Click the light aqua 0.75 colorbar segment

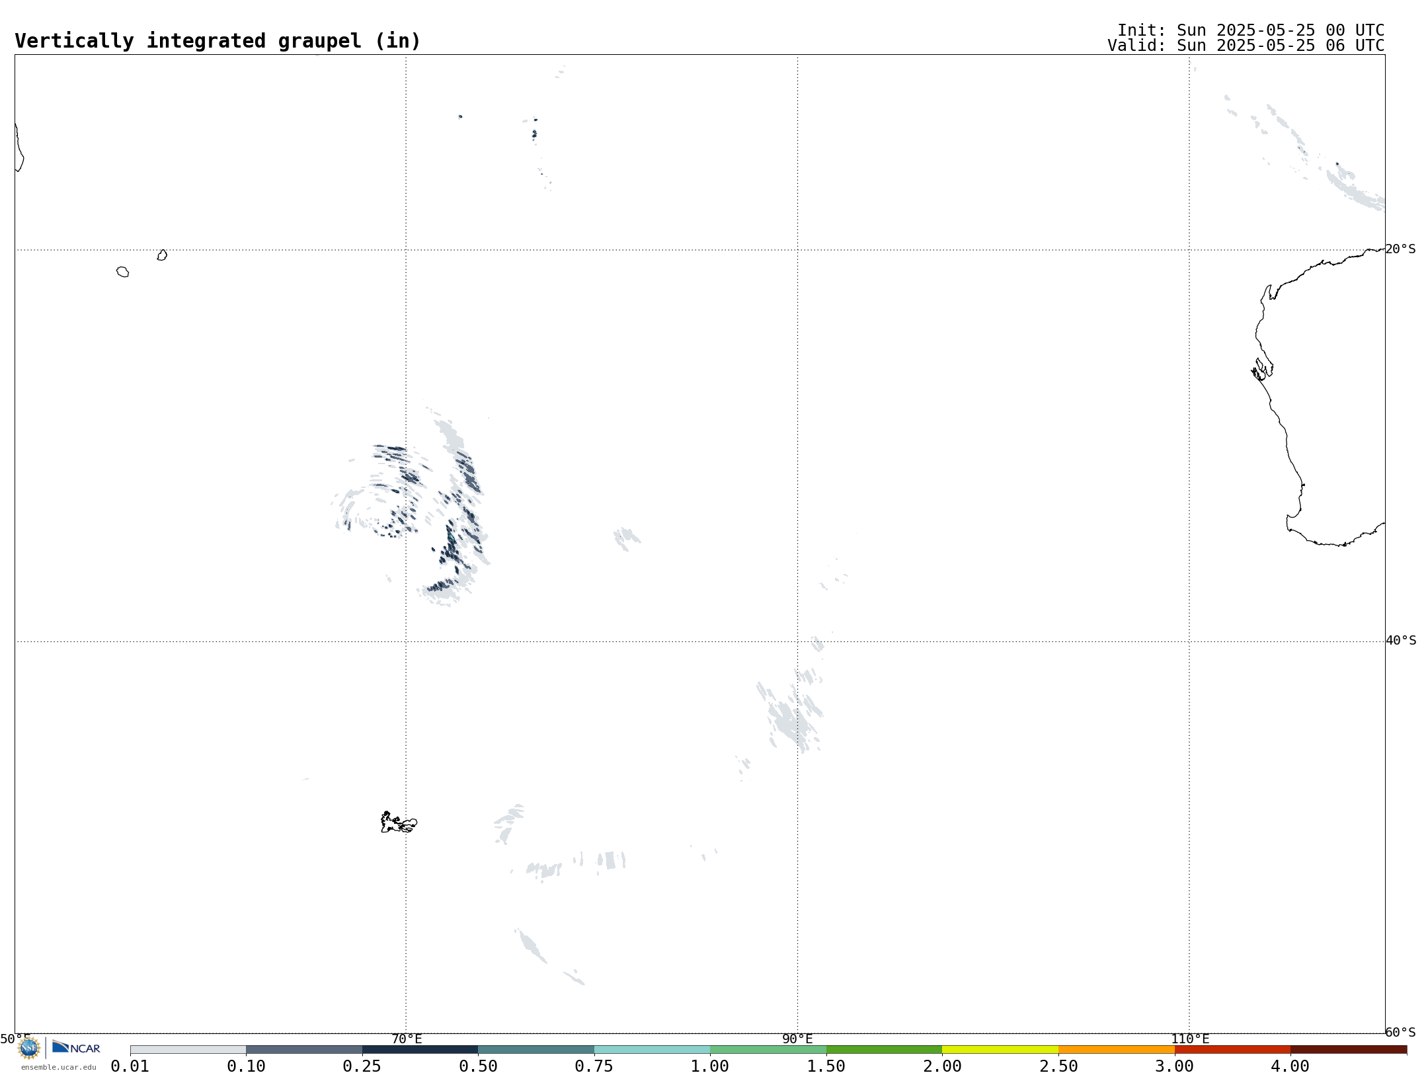pos(653,1050)
